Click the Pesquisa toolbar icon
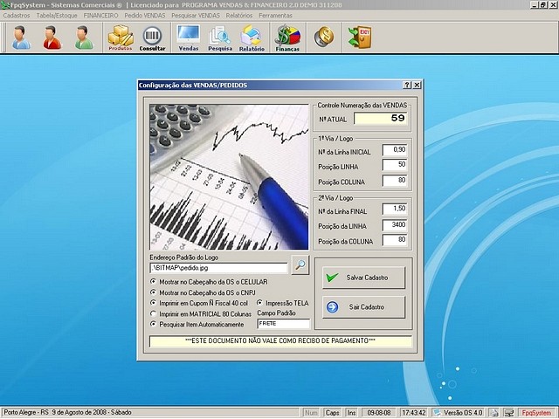 coord(220,38)
